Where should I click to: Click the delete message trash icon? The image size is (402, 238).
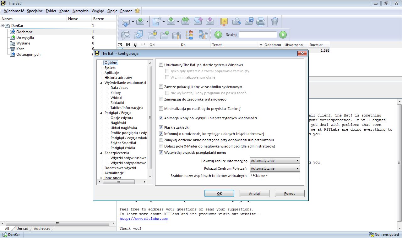[x=274, y=21]
